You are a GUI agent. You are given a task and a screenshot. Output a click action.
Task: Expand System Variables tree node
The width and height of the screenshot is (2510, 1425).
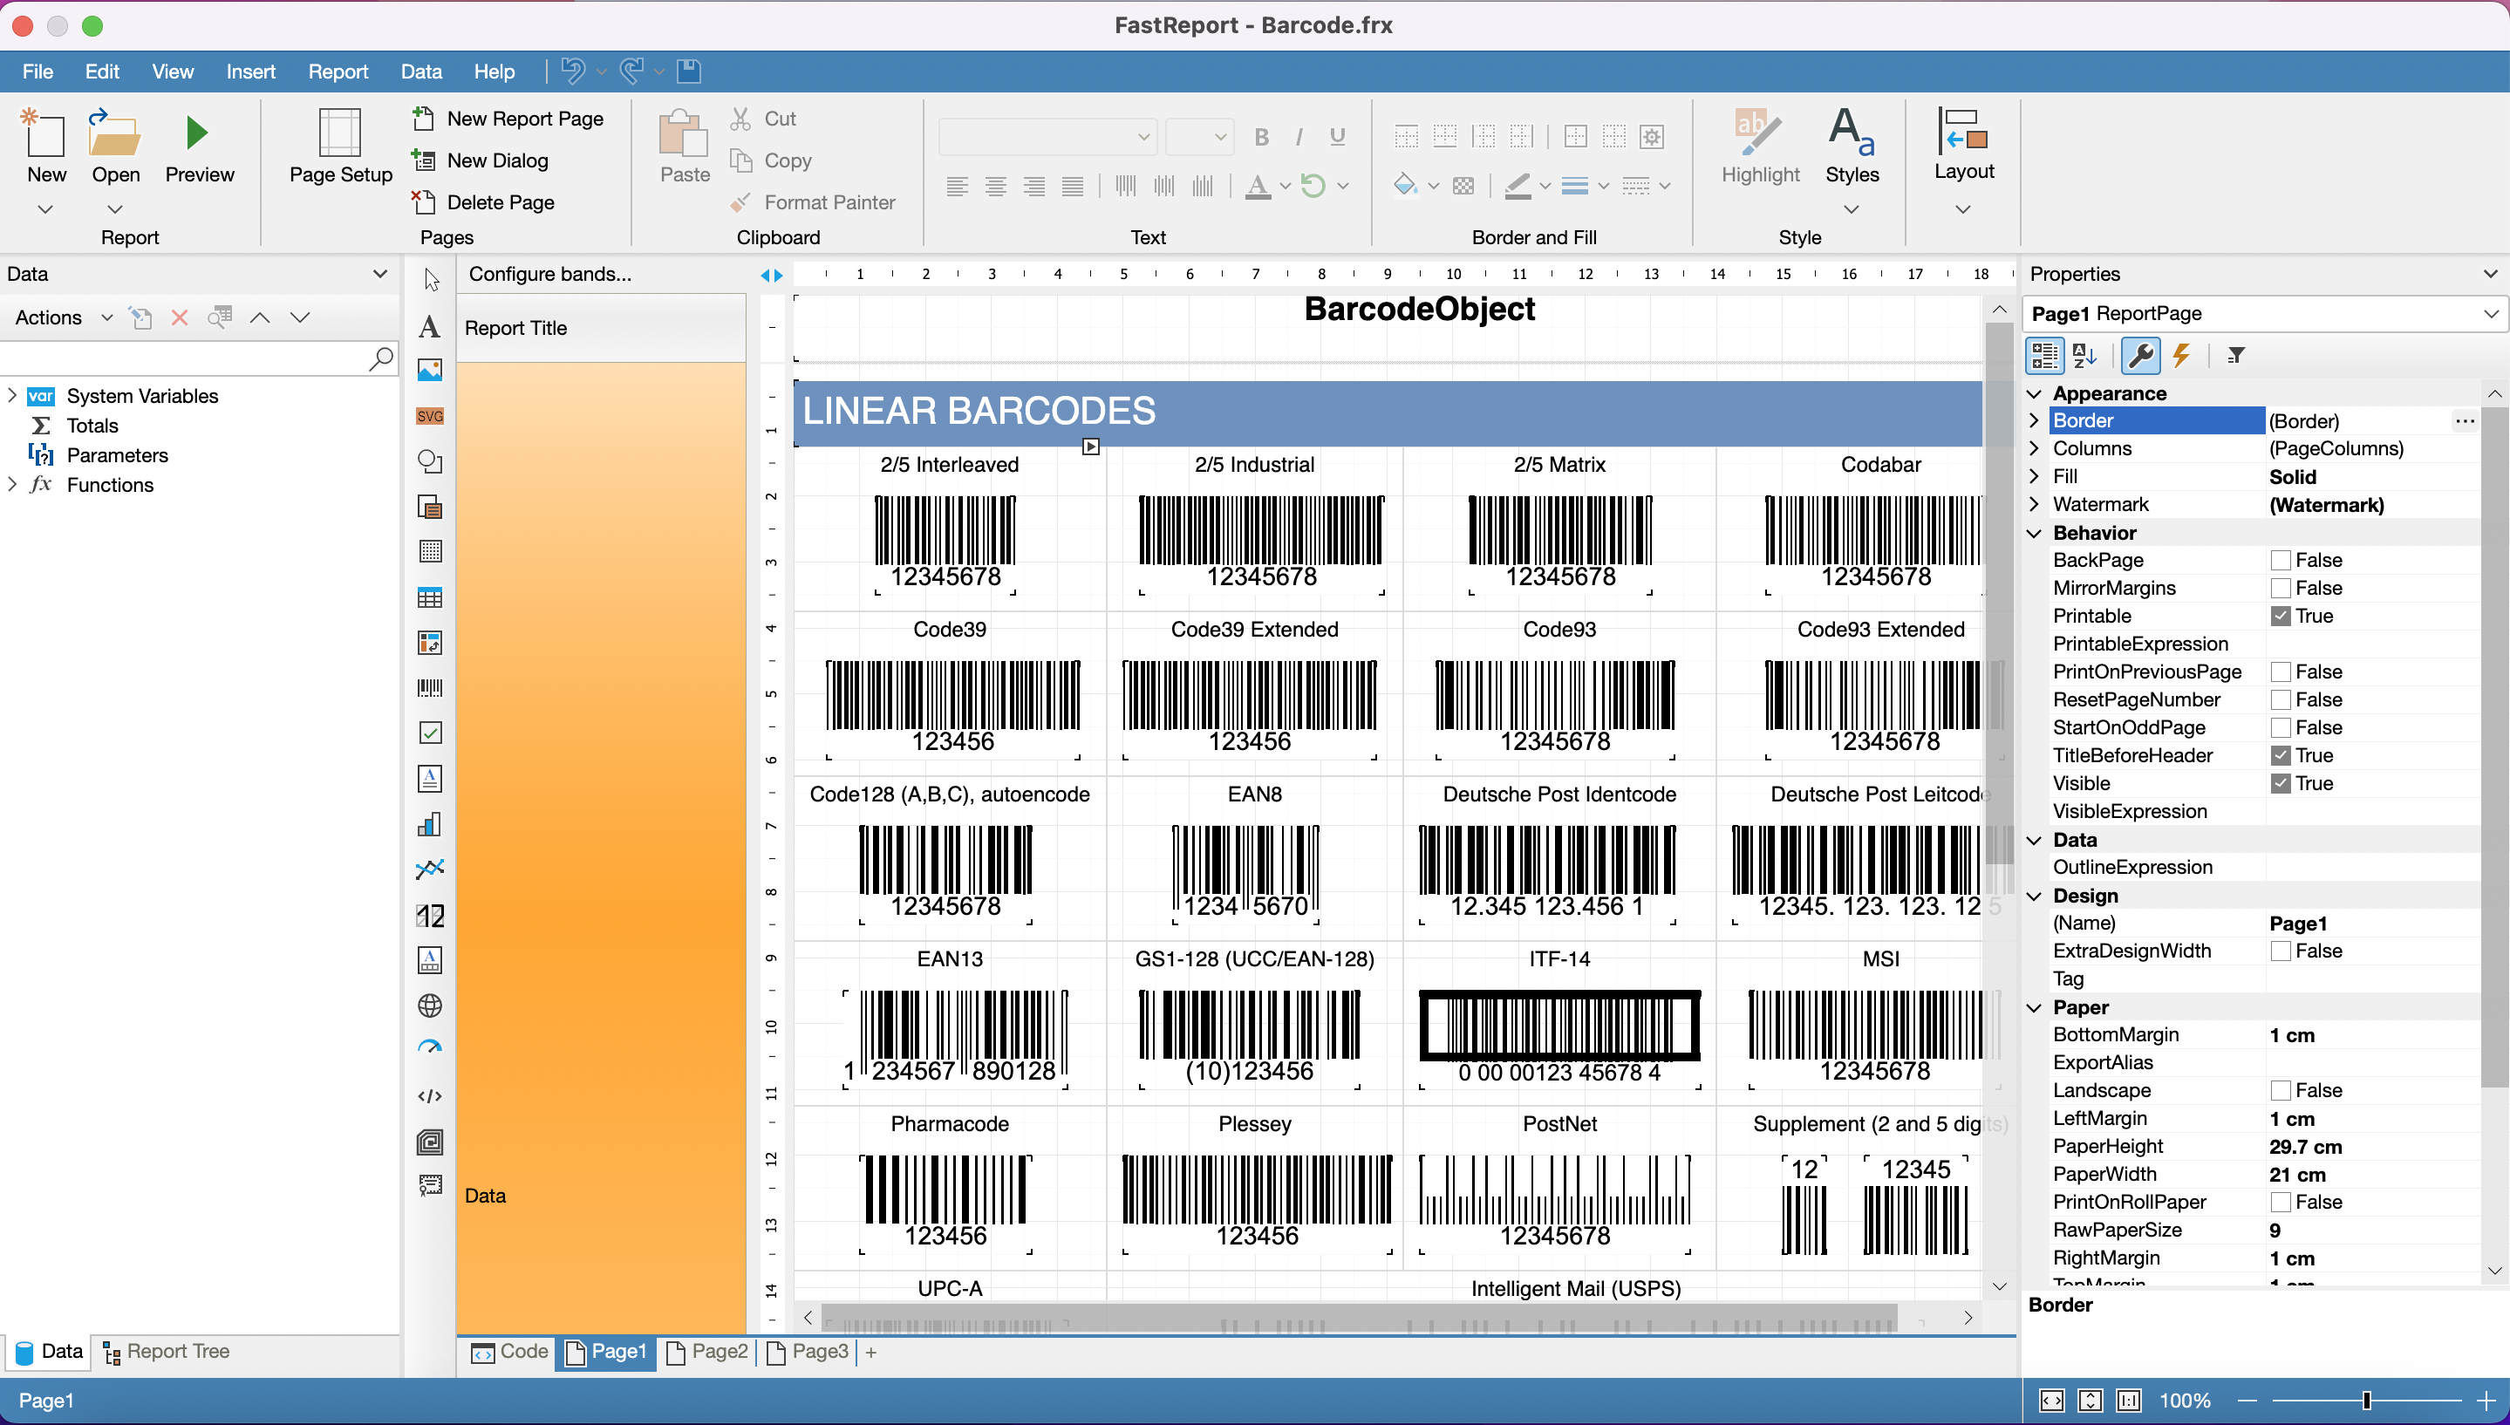pos(11,395)
